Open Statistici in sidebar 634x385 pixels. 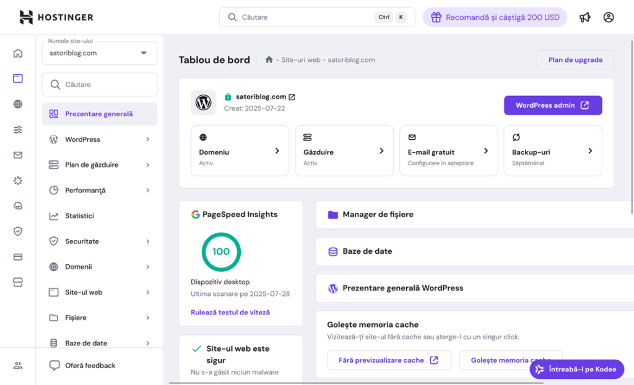point(100,216)
